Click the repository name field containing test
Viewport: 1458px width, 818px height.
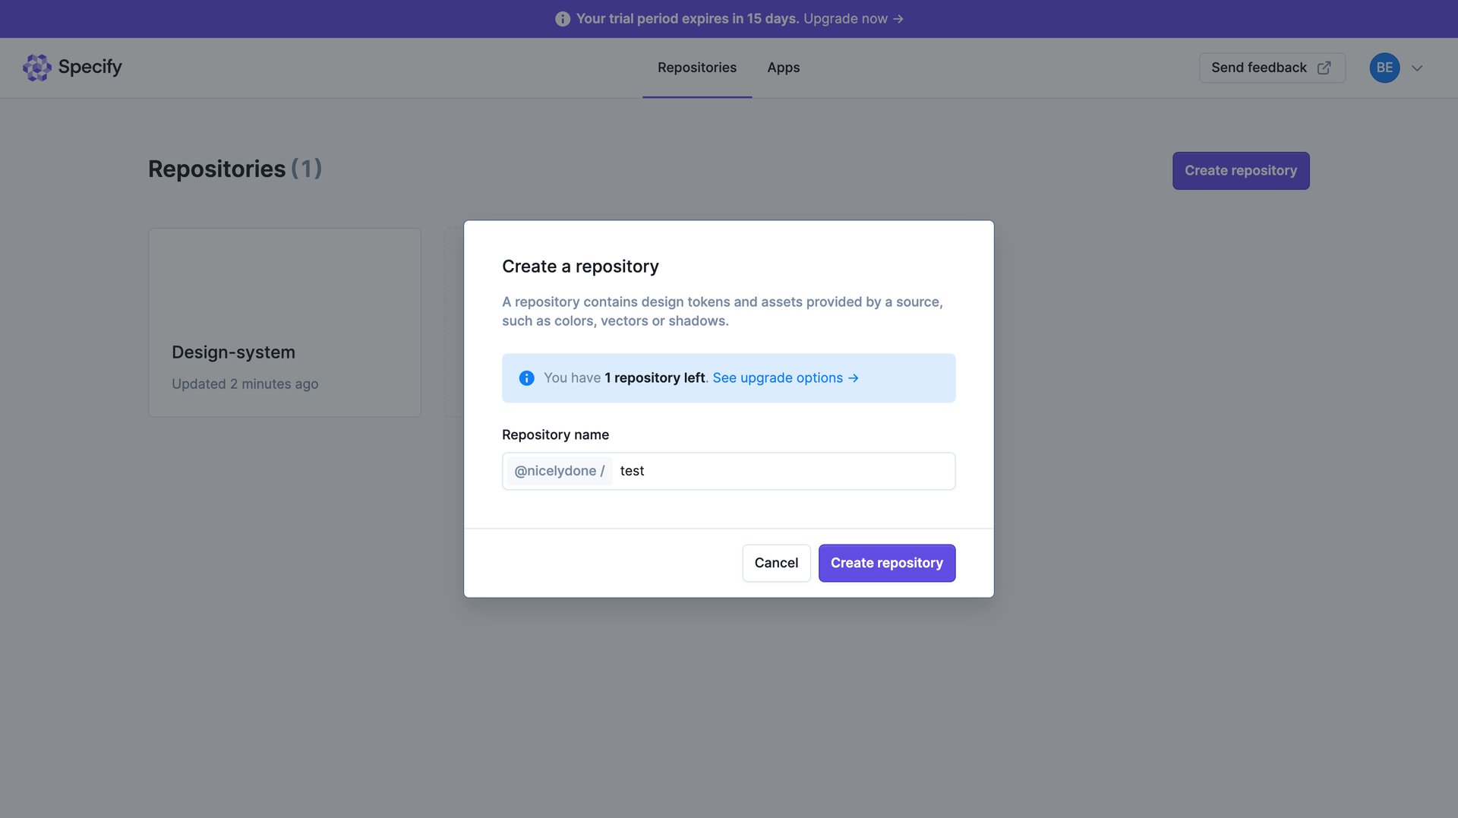coord(782,471)
